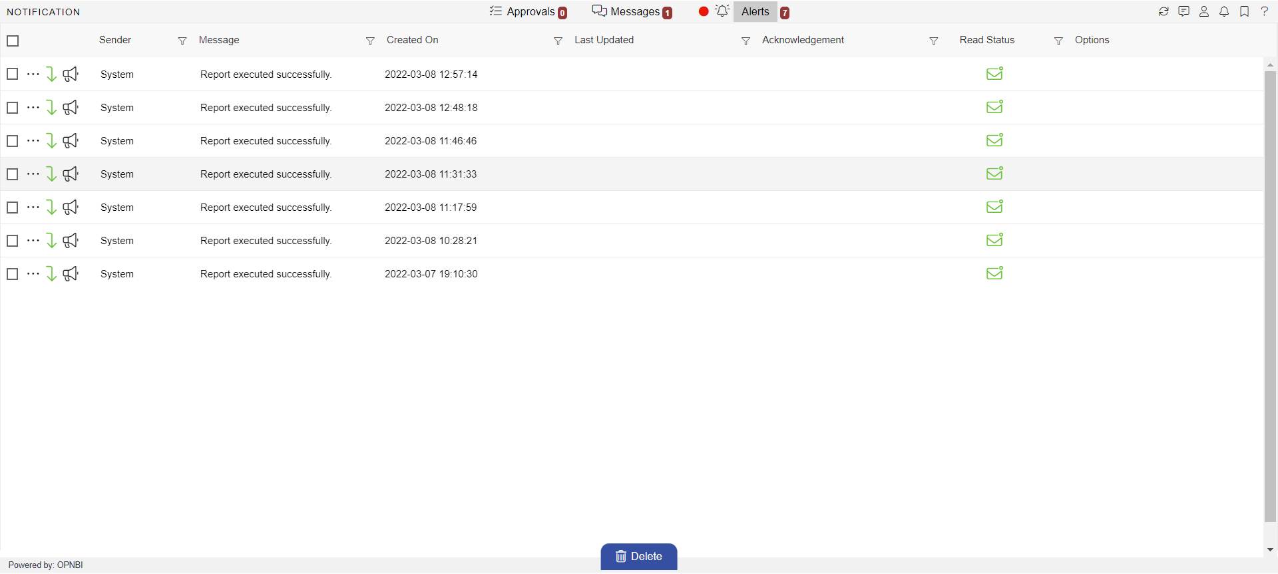The width and height of the screenshot is (1278, 574).
Task: Click green down arrow in 10:28:21 row
Action: (51, 240)
